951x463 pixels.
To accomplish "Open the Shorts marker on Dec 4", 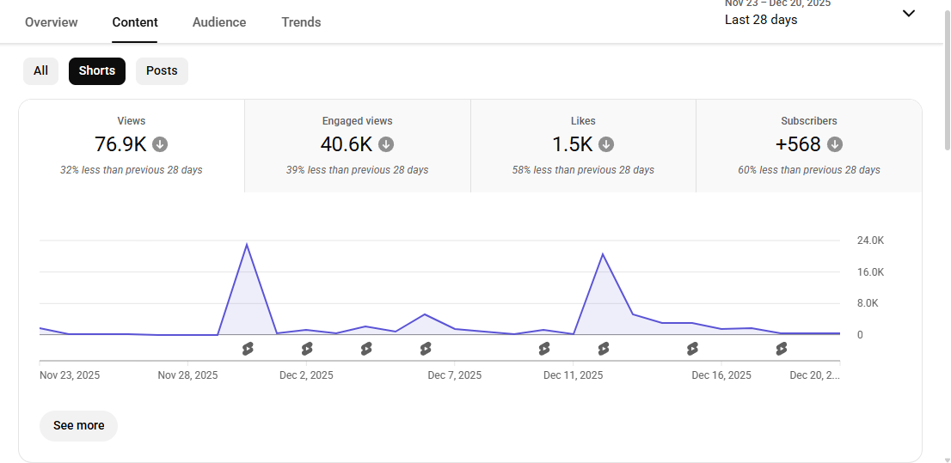I will (x=366, y=349).
